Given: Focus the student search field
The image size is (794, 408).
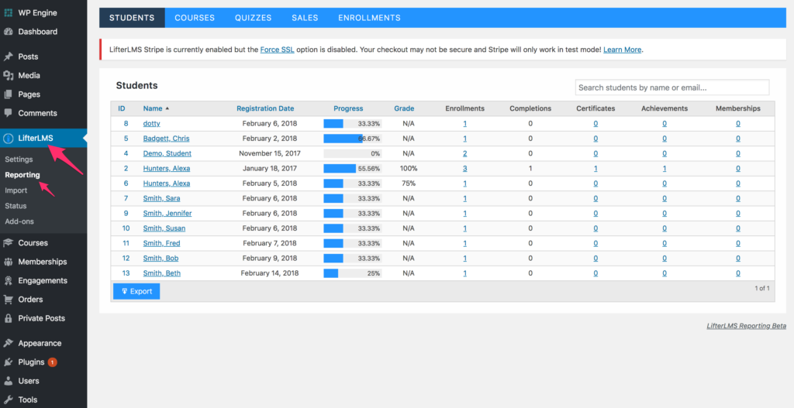Looking at the screenshot, I should point(672,87).
